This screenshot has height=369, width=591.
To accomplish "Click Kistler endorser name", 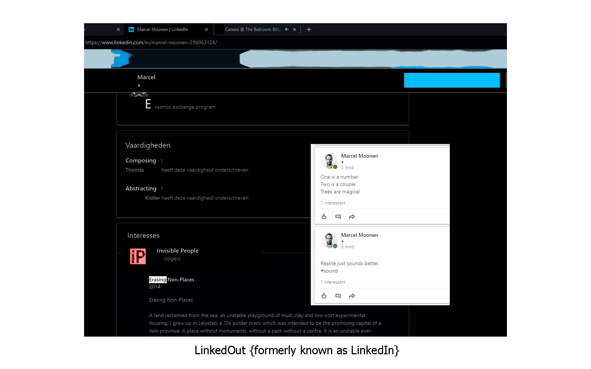I will click(x=153, y=198).
